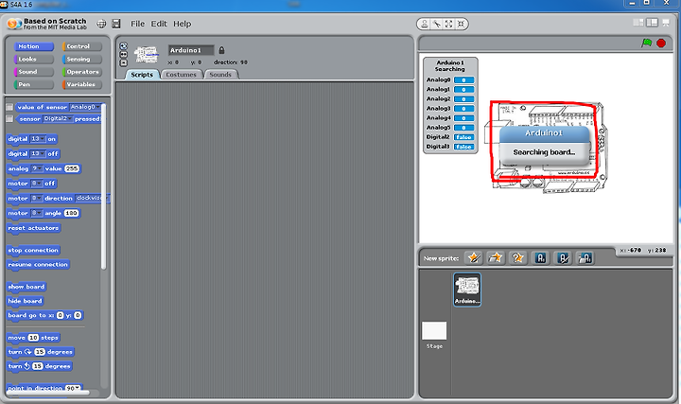681x404 pixels.
Task: Select the Looks block category
Action: tap(34, 59)
